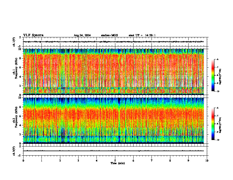Click the "start UT = 14:50: 1" header text

[142, 35]
